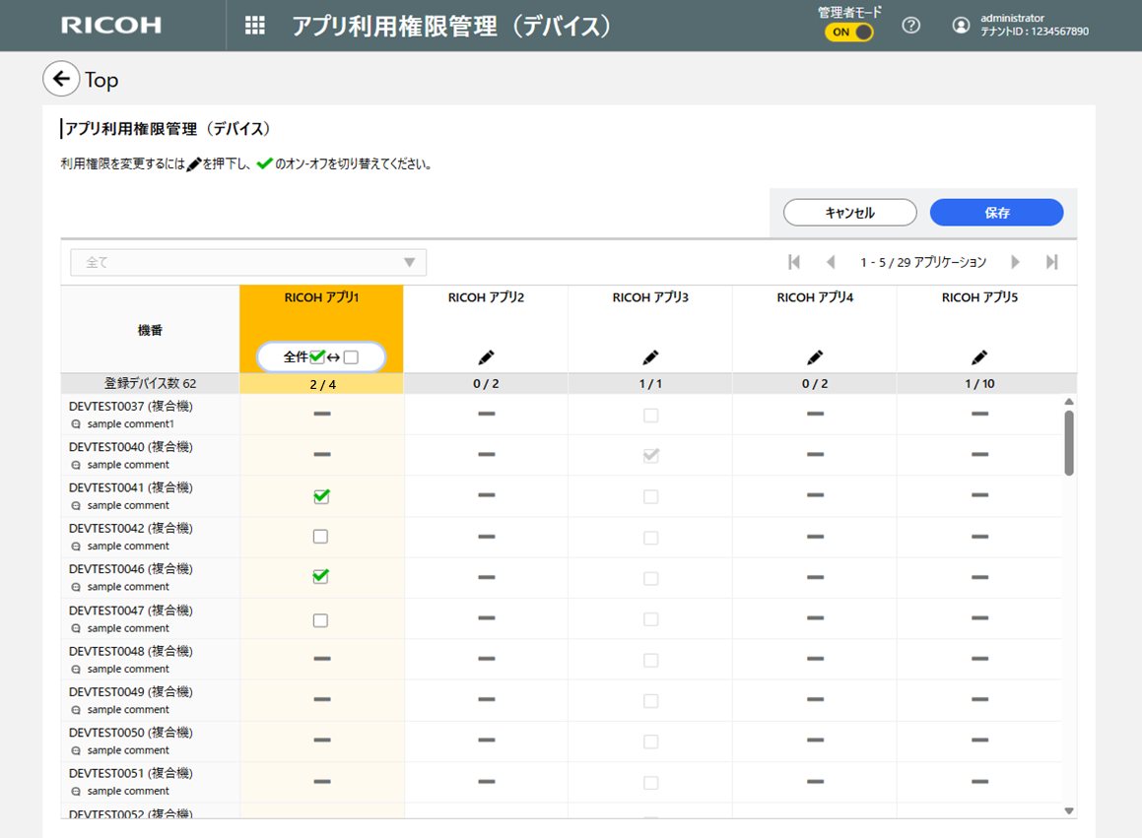Jump to last page of applications

tap(1051, 262)
